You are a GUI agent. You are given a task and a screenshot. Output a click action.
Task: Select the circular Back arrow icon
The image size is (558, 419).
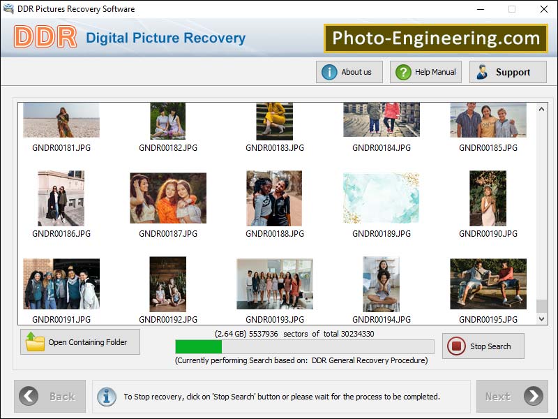pos(28,396)
